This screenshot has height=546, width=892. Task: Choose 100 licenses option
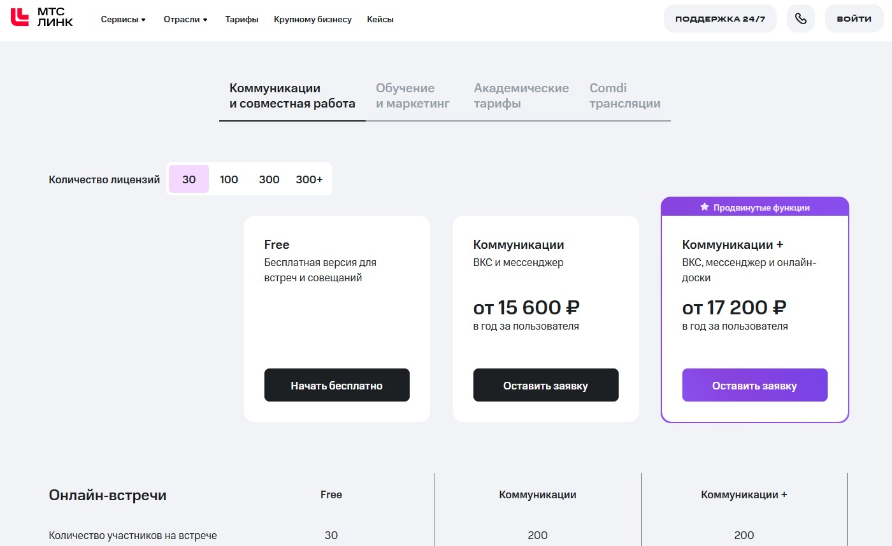tap(229, 179)
